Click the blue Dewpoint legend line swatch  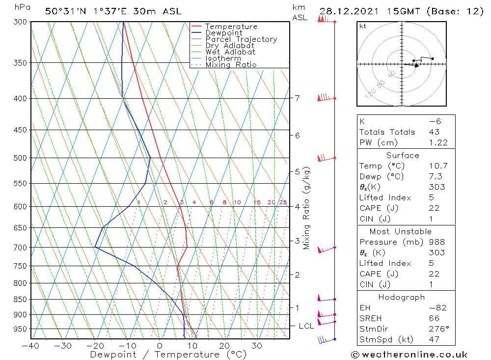(x=196, y=32)
